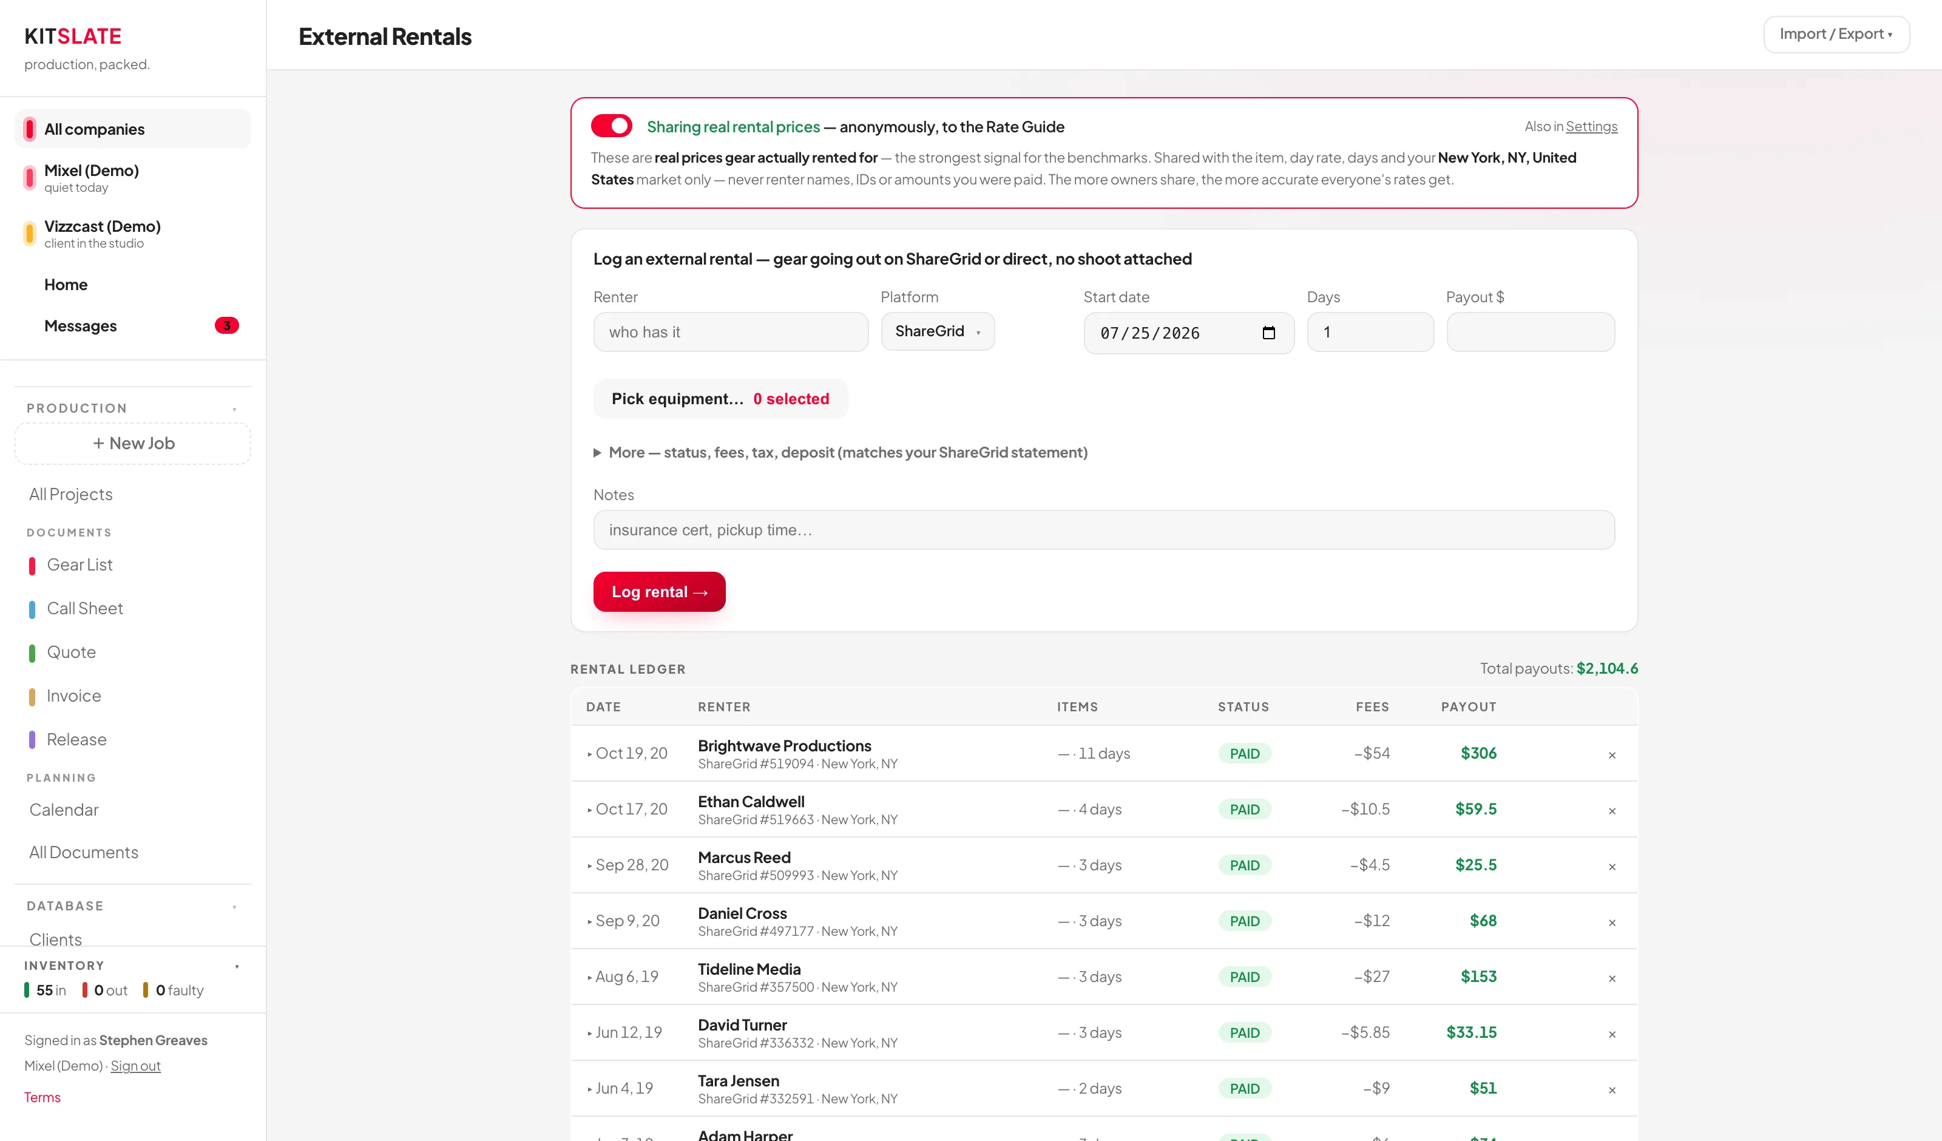Click the 0 out inventory indicator

[105, 990]
